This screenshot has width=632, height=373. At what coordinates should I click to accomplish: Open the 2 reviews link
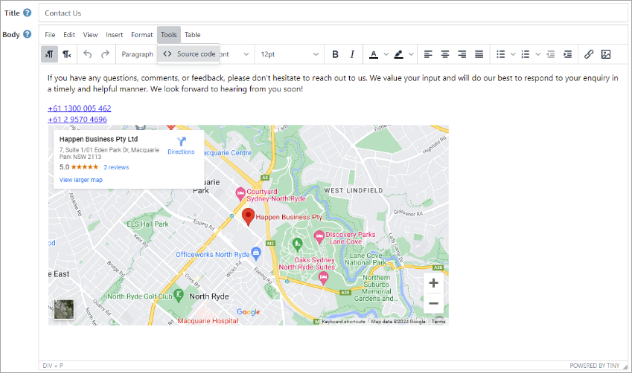[x=116, y=167]
